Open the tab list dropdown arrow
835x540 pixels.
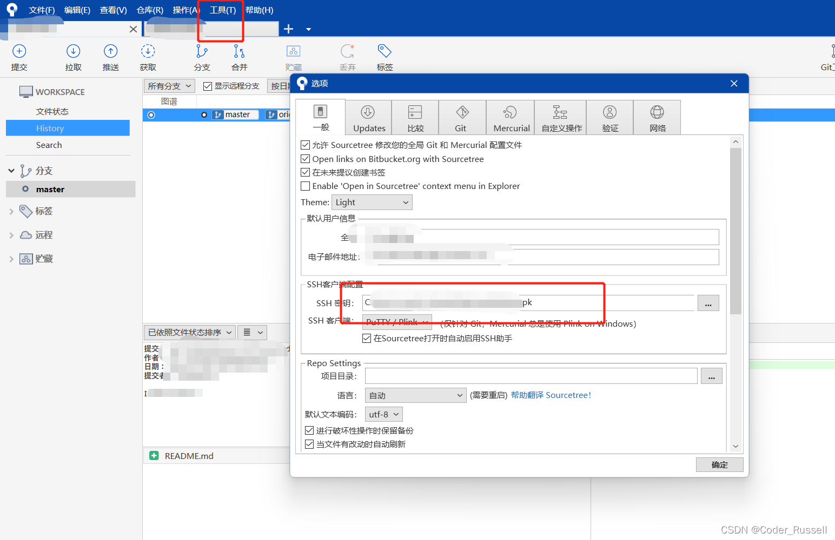[308, 29]
